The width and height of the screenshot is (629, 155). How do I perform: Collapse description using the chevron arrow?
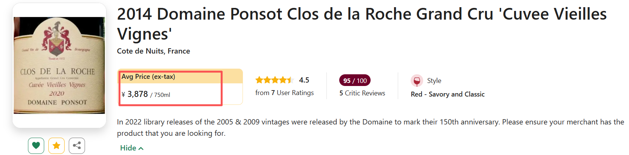[141, 149]
